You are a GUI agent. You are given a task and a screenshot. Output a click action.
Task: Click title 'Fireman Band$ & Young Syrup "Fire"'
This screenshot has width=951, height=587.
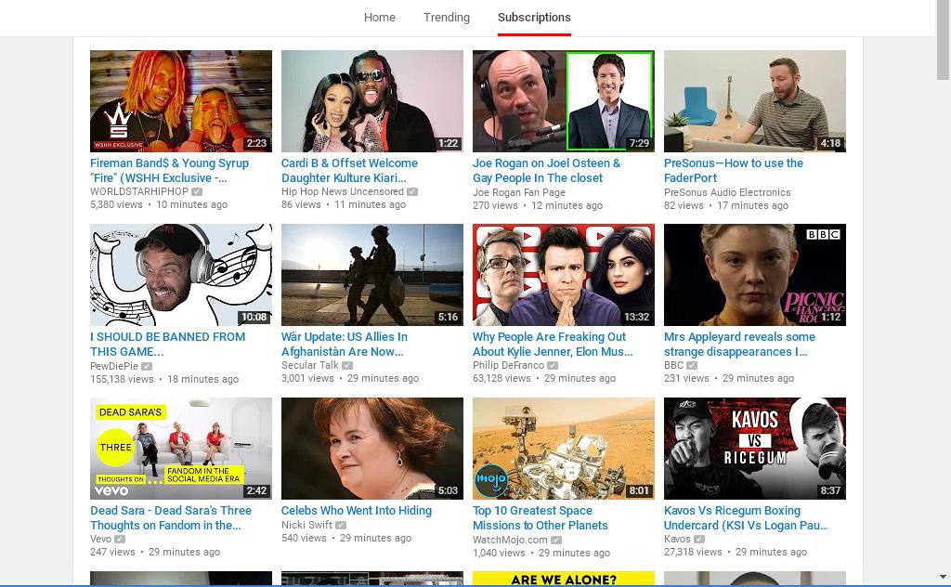[x=169, y=170]
